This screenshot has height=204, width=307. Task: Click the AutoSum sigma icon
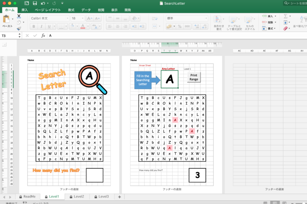click(x=286, y=16)
